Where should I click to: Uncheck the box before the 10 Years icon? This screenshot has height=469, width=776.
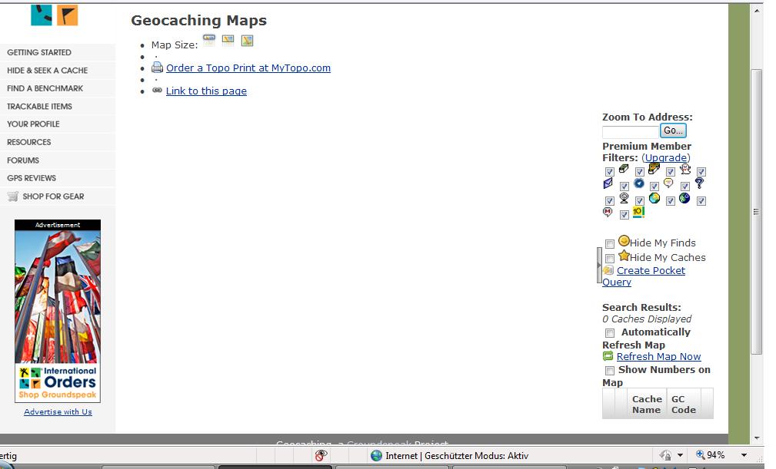click(624, 215)
